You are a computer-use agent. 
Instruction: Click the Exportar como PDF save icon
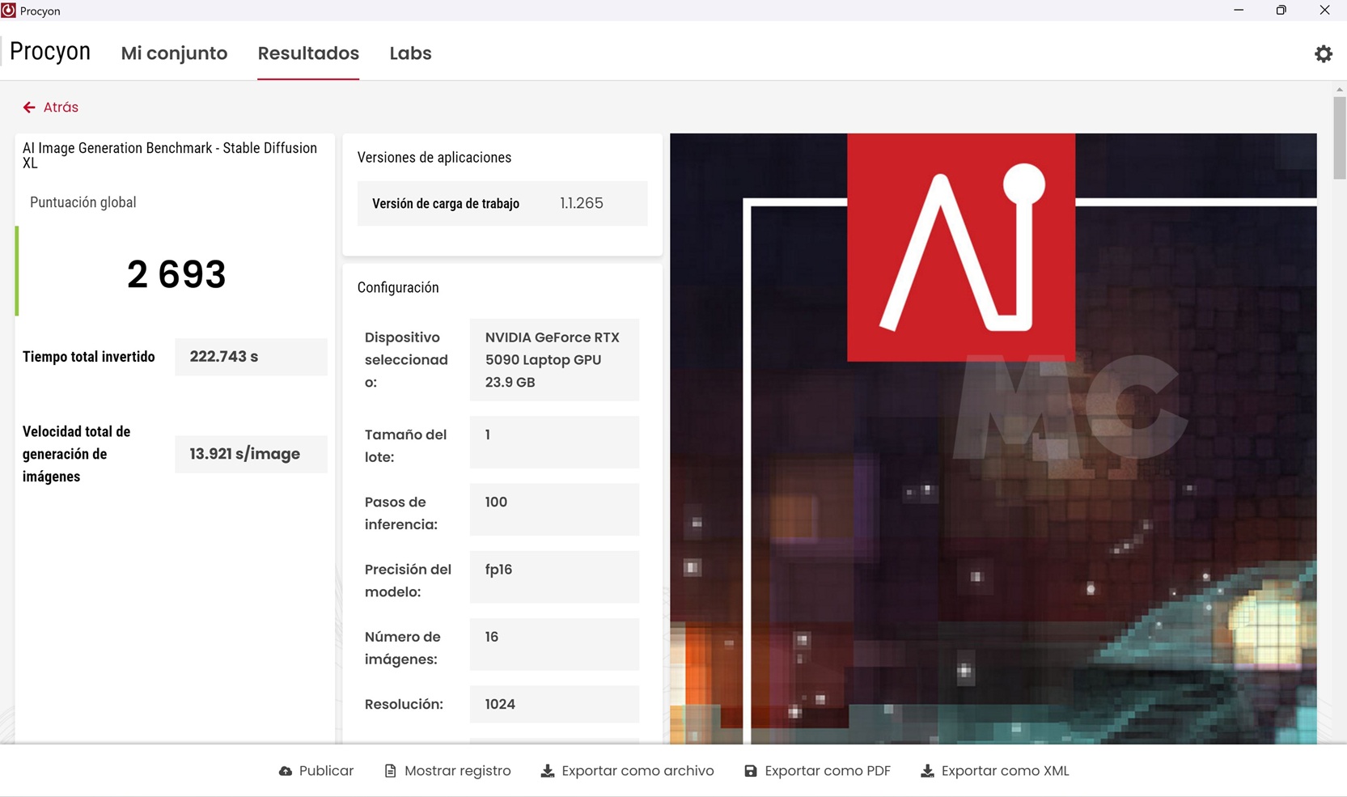(x=751, y=771)
